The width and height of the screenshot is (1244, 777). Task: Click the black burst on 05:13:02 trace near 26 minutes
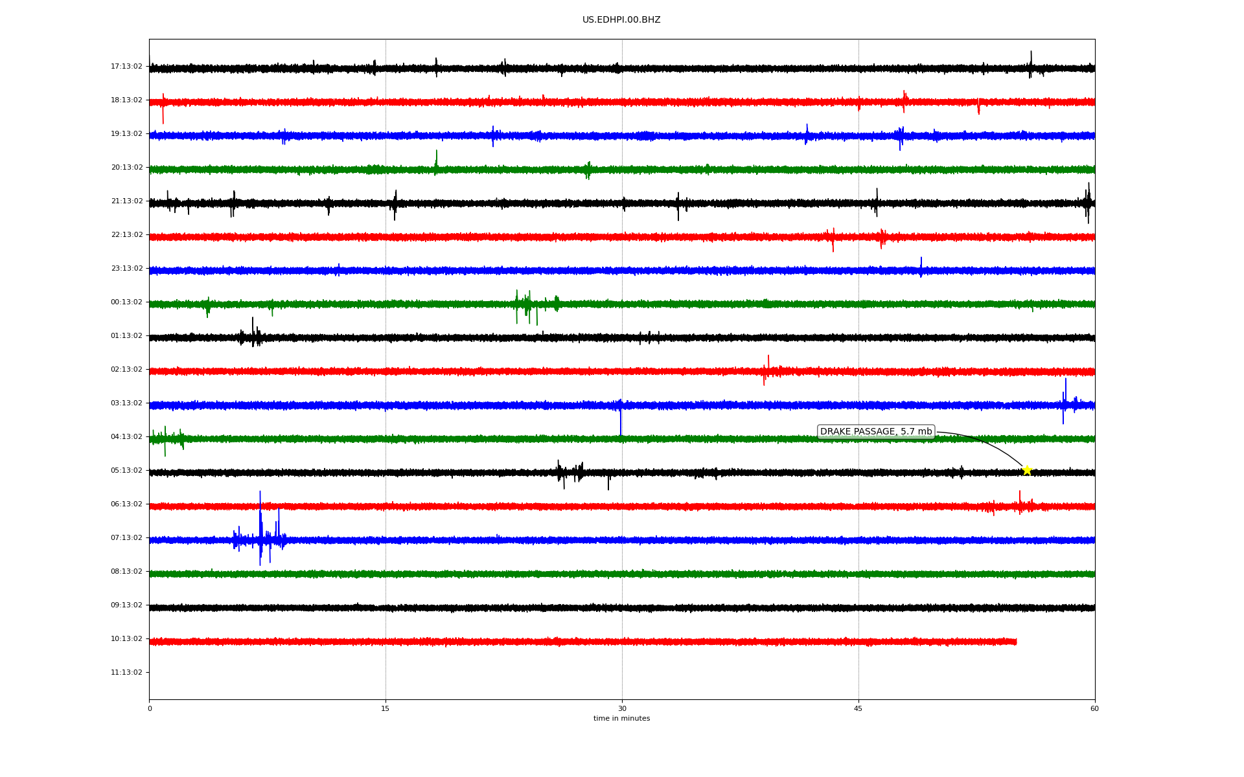pyautogui.click(x=569, y=474)
